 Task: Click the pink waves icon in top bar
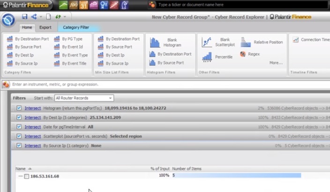coord(94,5)
